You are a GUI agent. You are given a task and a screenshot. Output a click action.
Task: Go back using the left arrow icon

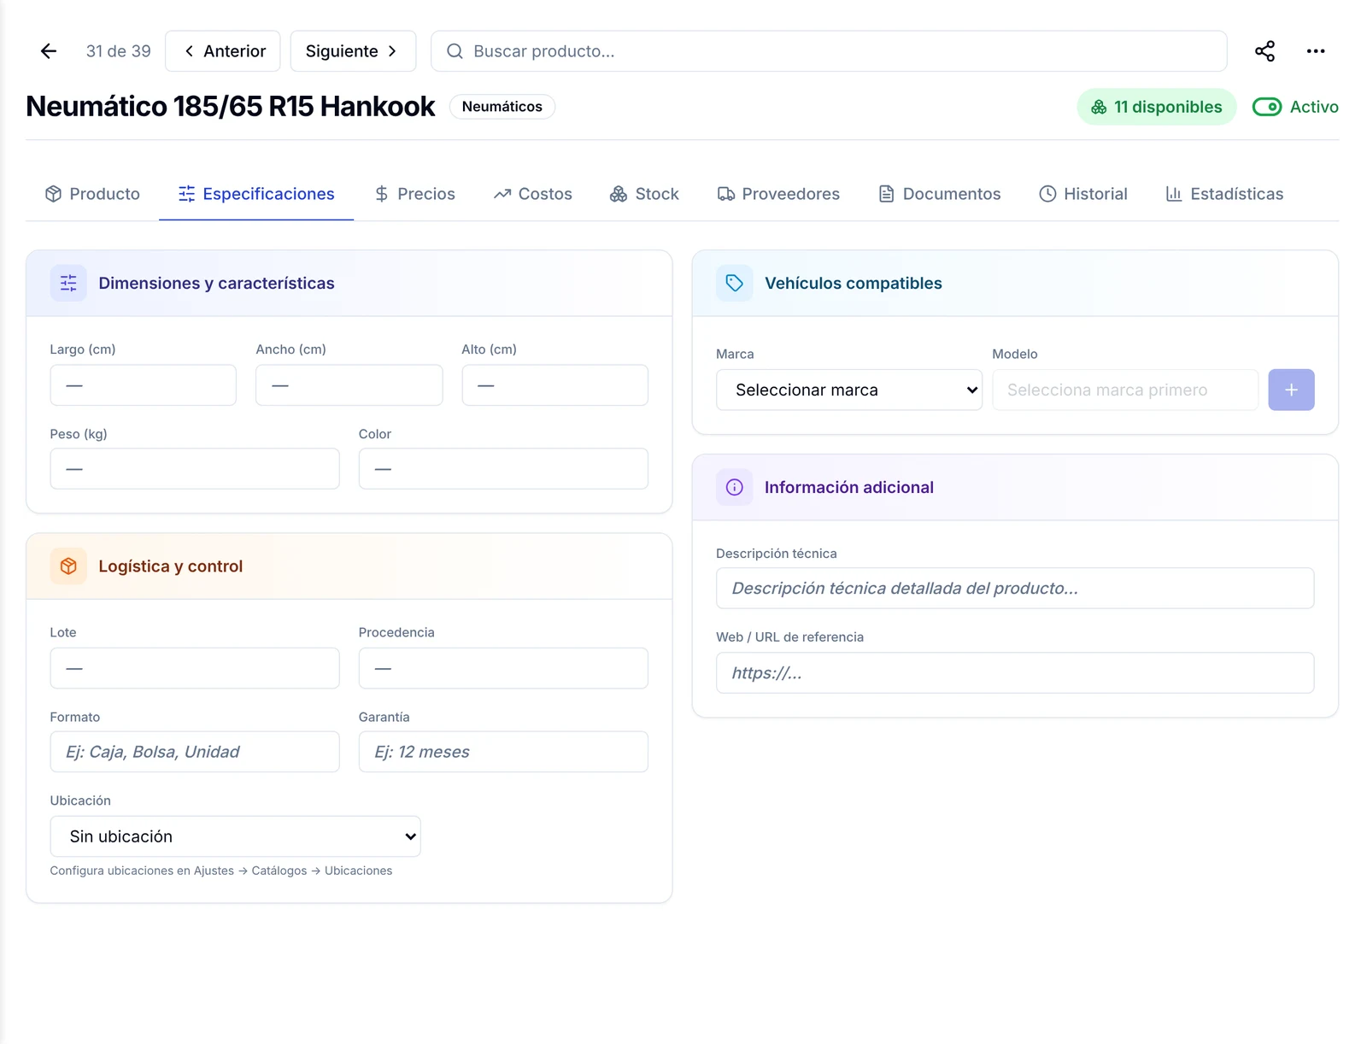pyautogui.click(x=49, y=51)
